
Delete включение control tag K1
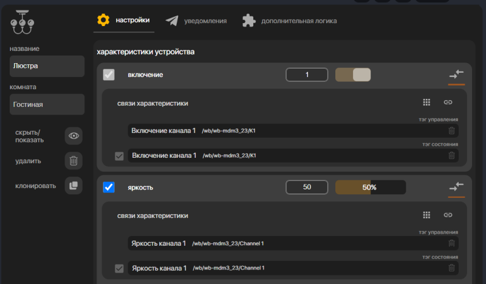tap(451, 130)
